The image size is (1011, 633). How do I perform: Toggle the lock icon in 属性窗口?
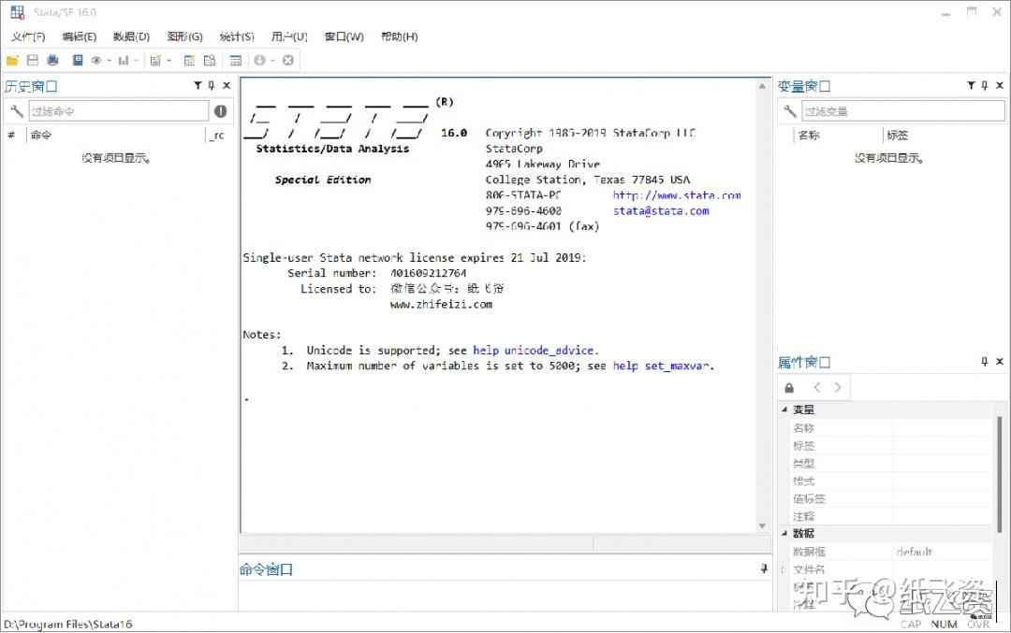tap(789, 386)
